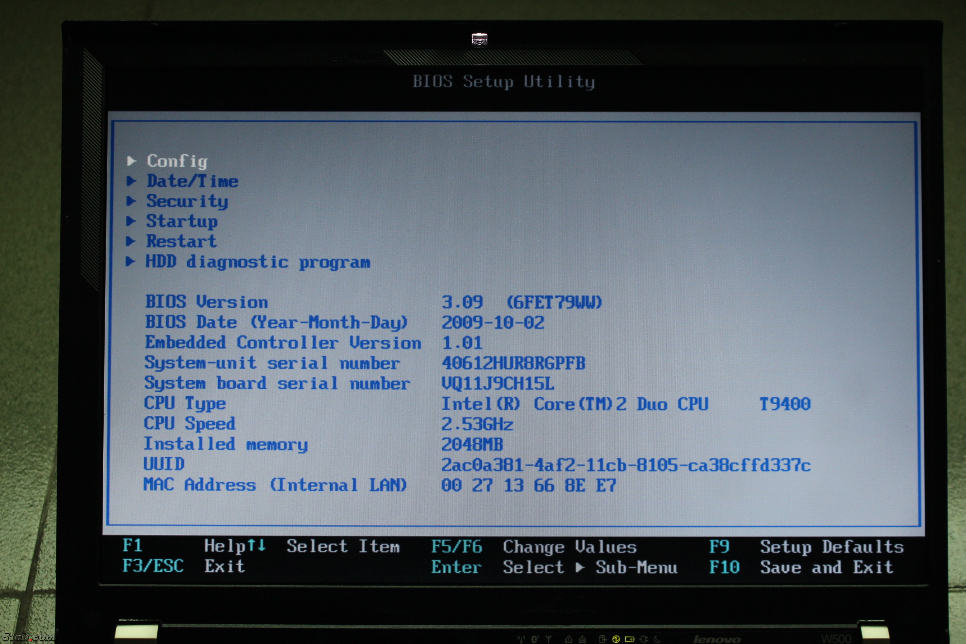966x644 pixels.
Task: Click installed memory value 2048MB
Action: click(472, 444)
